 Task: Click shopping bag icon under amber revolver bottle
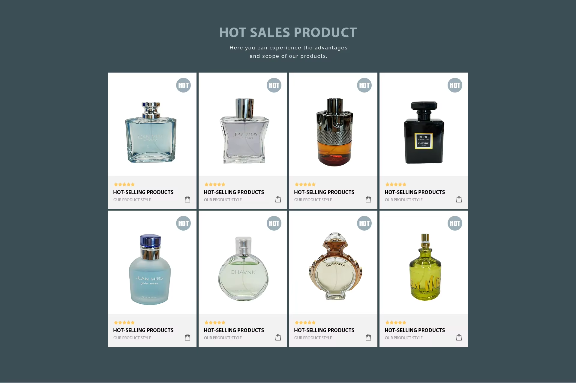click(368, 199)
